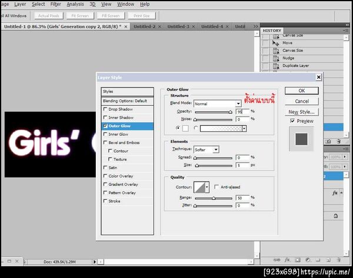Enable the Drop Shadow checkbox
The height and width of the screenshot is (278, 353).
click(105, 109)
